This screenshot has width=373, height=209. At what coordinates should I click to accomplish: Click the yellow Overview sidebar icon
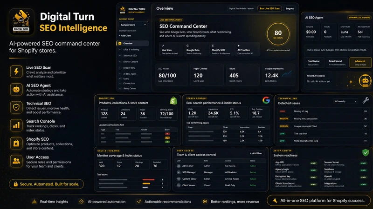pos(120,43)
